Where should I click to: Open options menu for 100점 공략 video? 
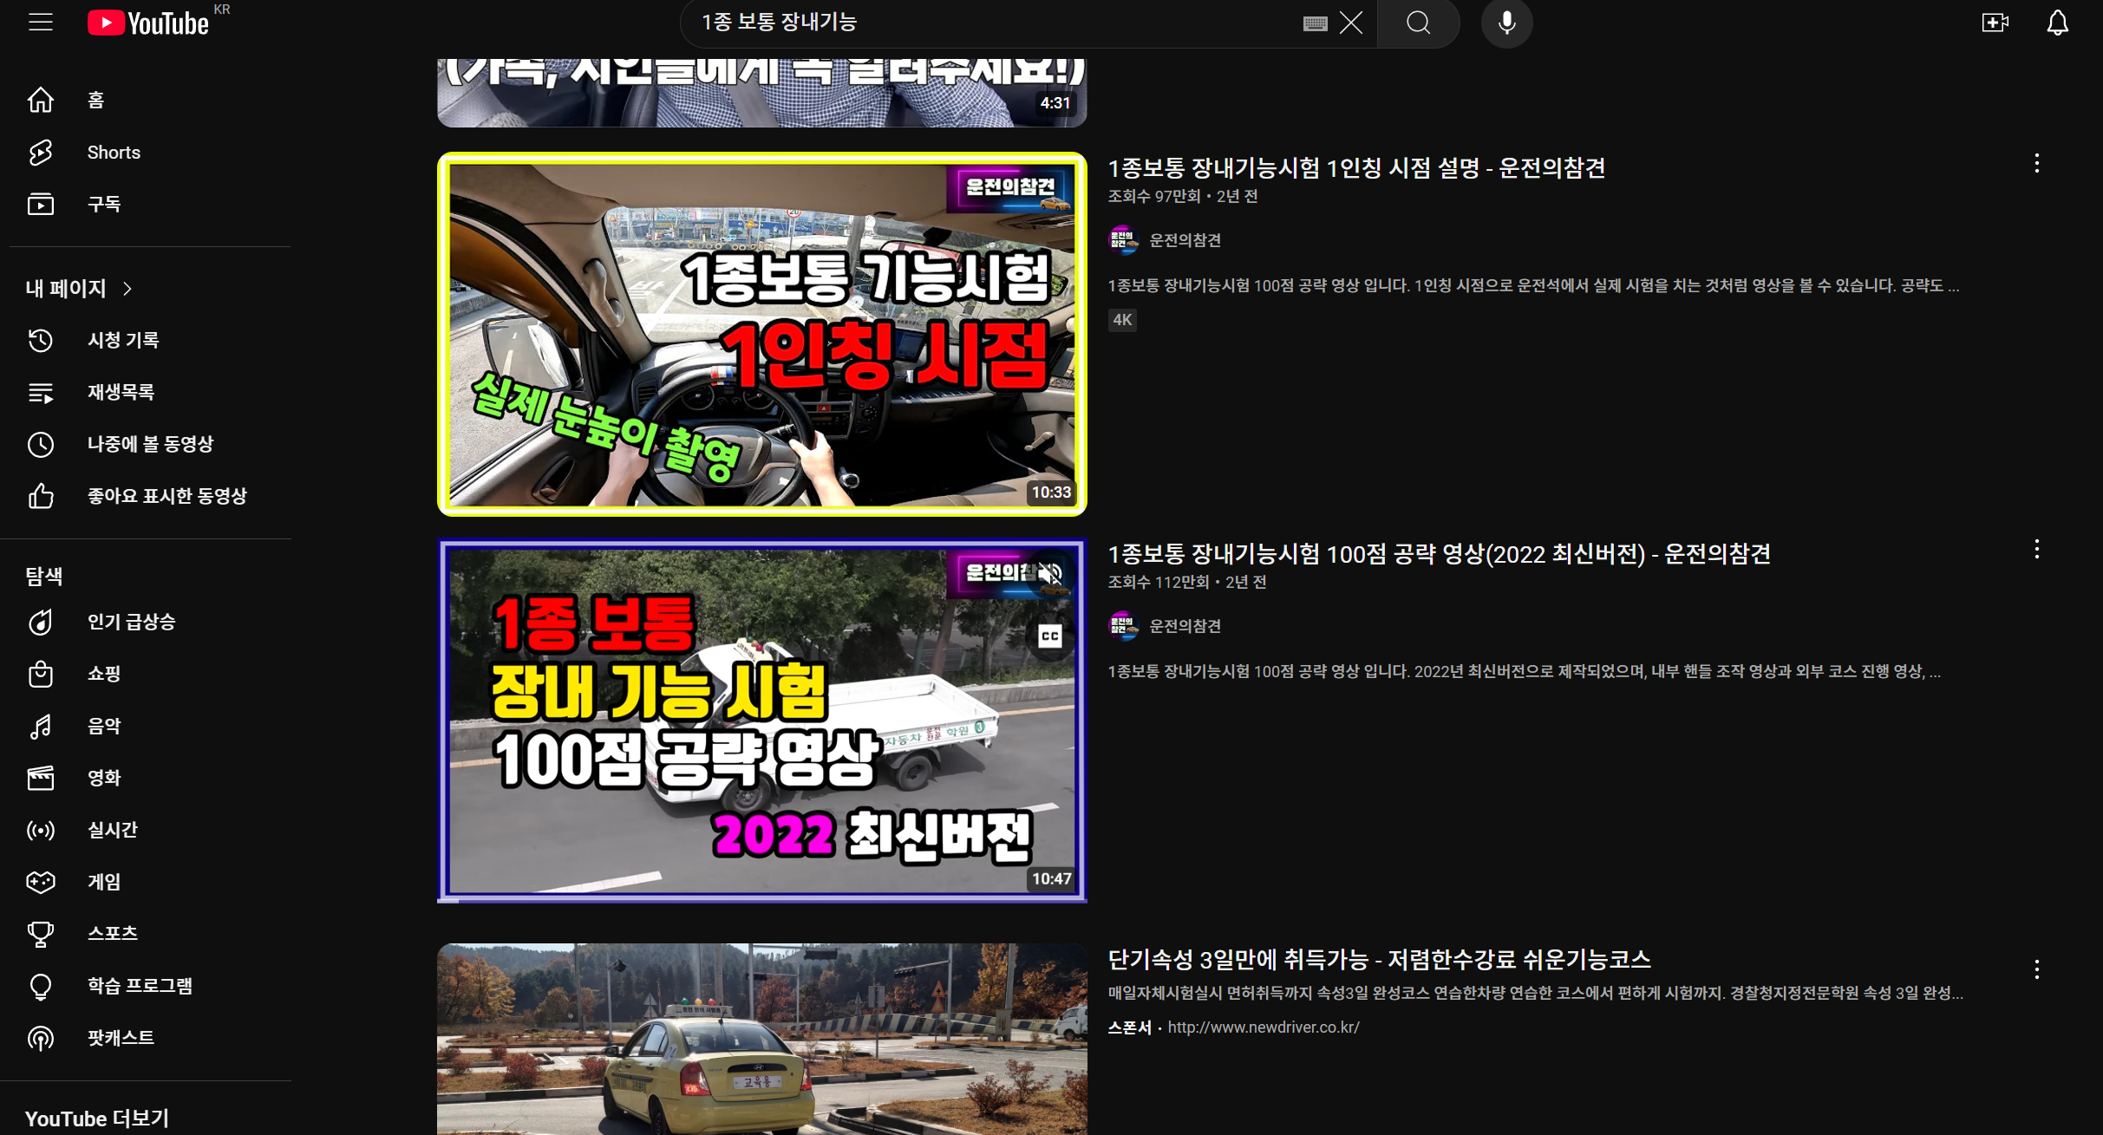coord(2036,549)
